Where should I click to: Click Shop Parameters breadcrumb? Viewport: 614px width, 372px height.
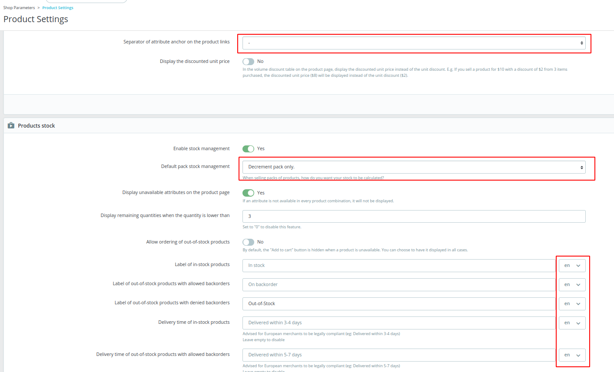19,8
